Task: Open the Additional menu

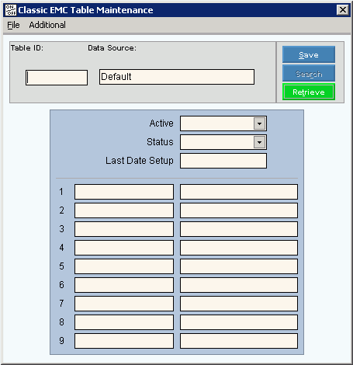Action: (47, 25)
